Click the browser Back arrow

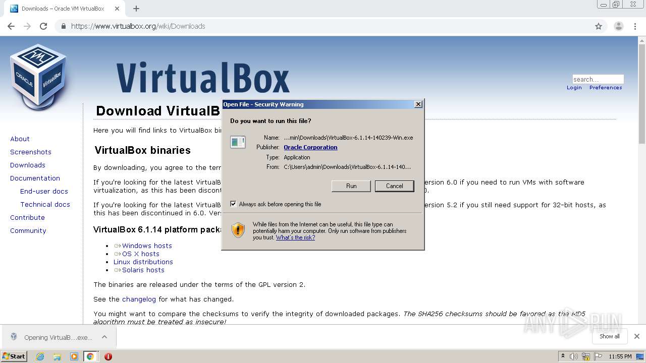coord(11,26)
